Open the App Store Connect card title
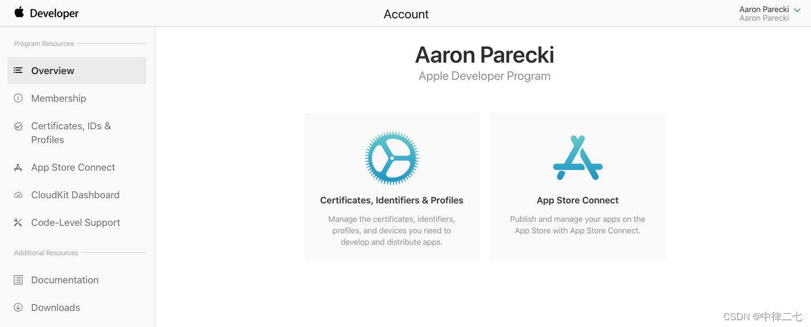 click(577, 200)
